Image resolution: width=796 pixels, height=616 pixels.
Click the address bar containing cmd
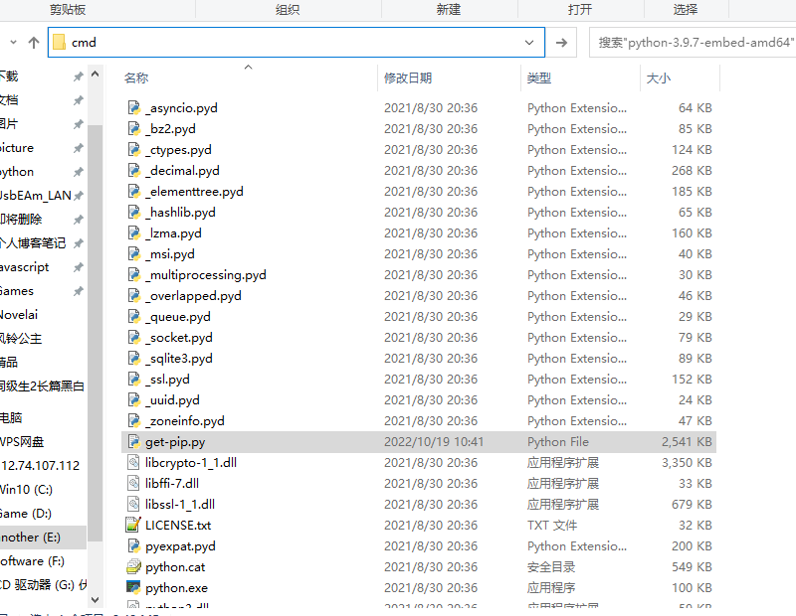296,42
